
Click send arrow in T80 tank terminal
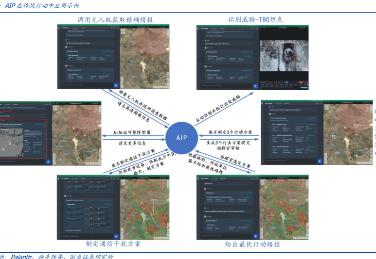tap(256, 86)
